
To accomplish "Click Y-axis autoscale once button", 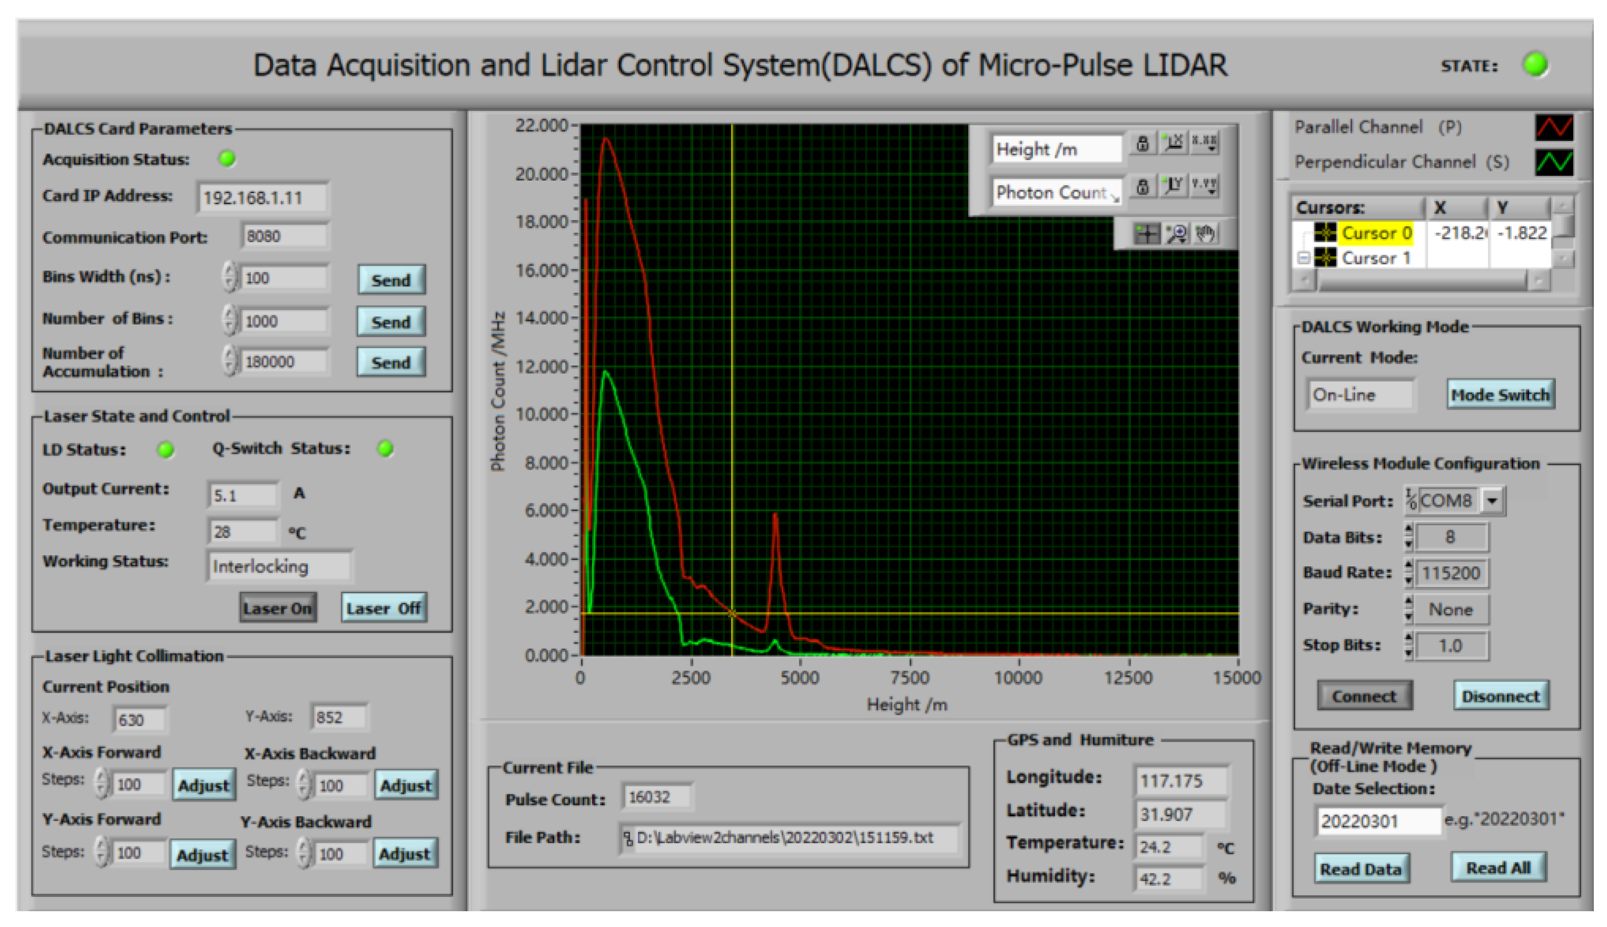I will [1173, 186].
